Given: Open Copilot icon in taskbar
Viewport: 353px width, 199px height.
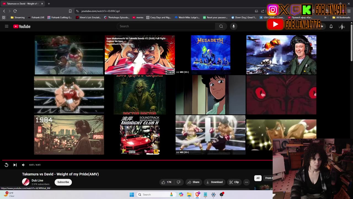Looking at the screenshot, I should click(181, 195).
